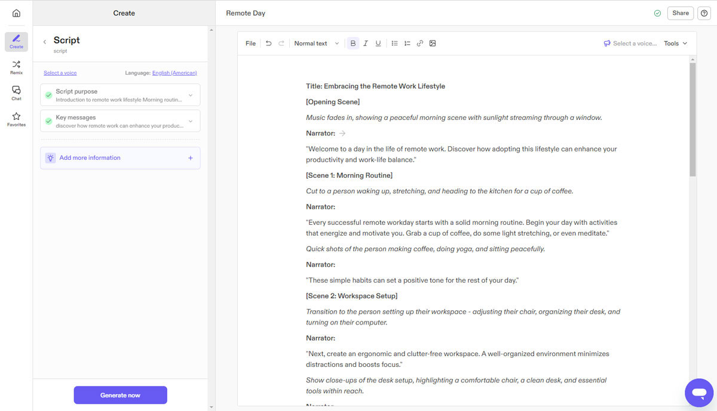Insert a bulleted list
The width and height of the screenshot is (717, 411).
point(394,43)
